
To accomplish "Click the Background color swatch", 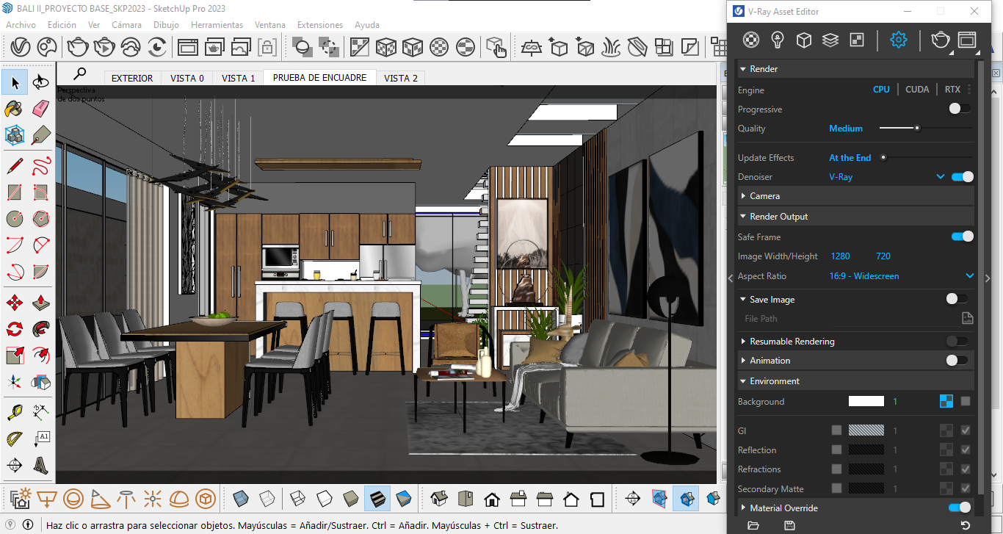I will (866, 401).
